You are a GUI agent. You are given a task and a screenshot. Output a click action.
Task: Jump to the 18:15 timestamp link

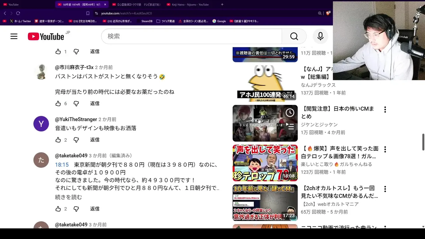coord(62,165)
